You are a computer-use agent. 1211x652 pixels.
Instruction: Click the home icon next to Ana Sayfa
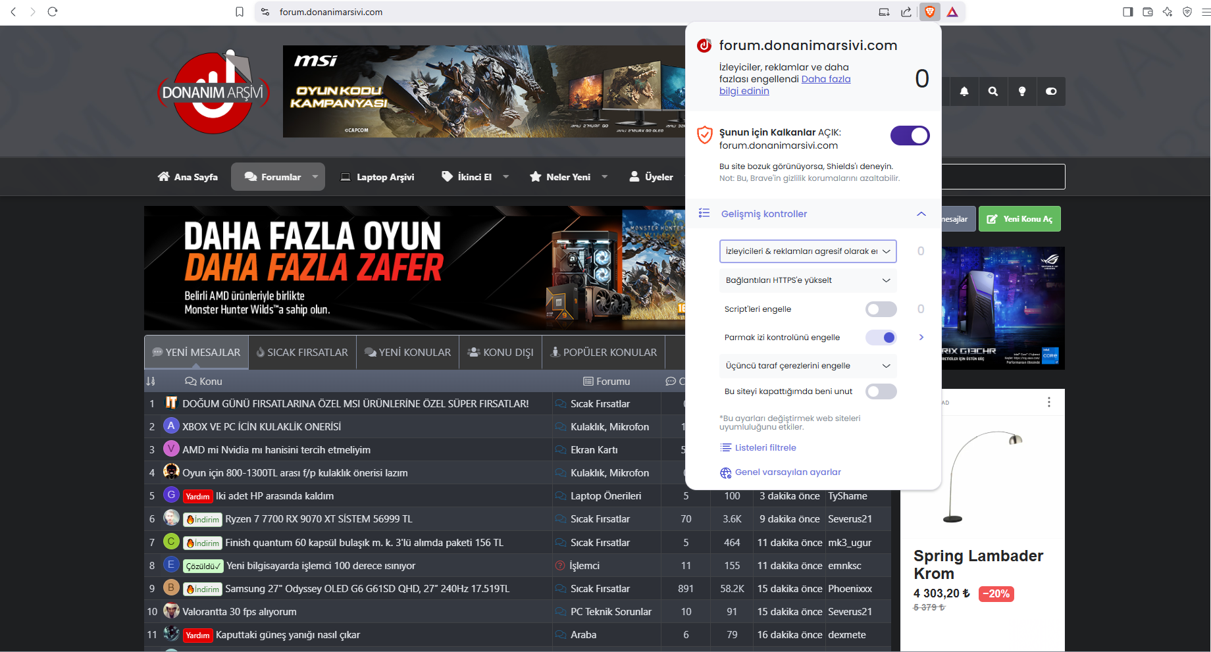164,176
